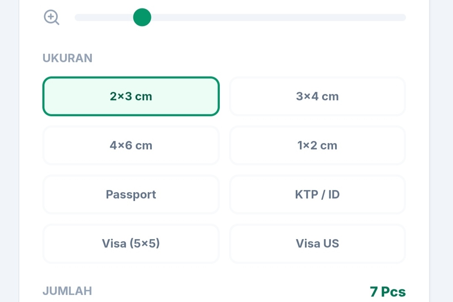
Task: Choose the Passport size preset
Action: pyautogui.click(x=131, y=195)
